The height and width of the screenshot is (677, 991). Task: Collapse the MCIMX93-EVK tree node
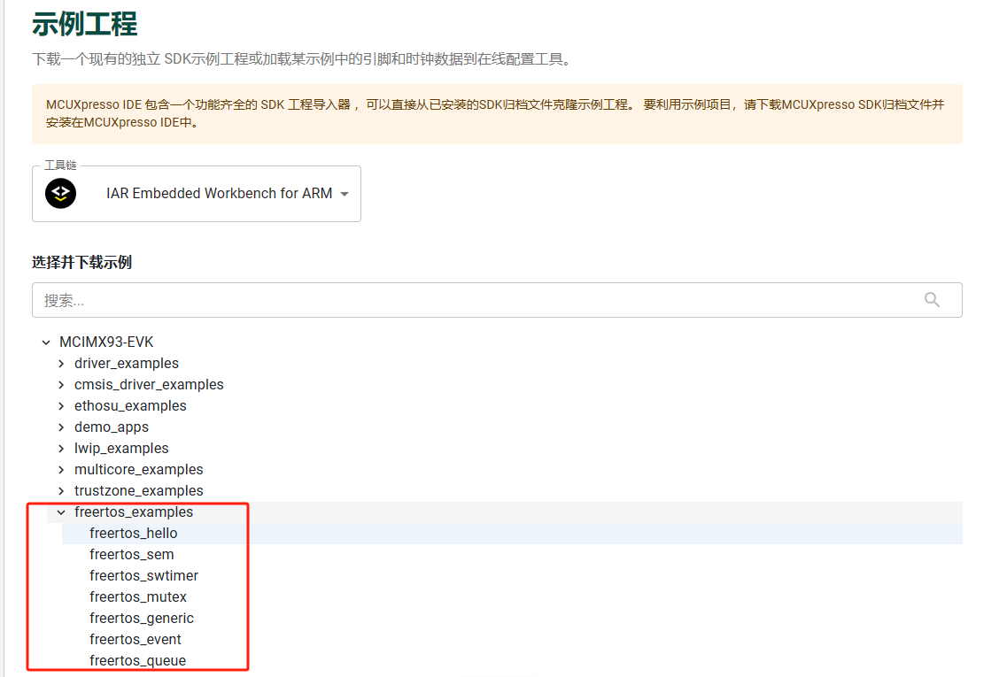[x=46, y=342]
